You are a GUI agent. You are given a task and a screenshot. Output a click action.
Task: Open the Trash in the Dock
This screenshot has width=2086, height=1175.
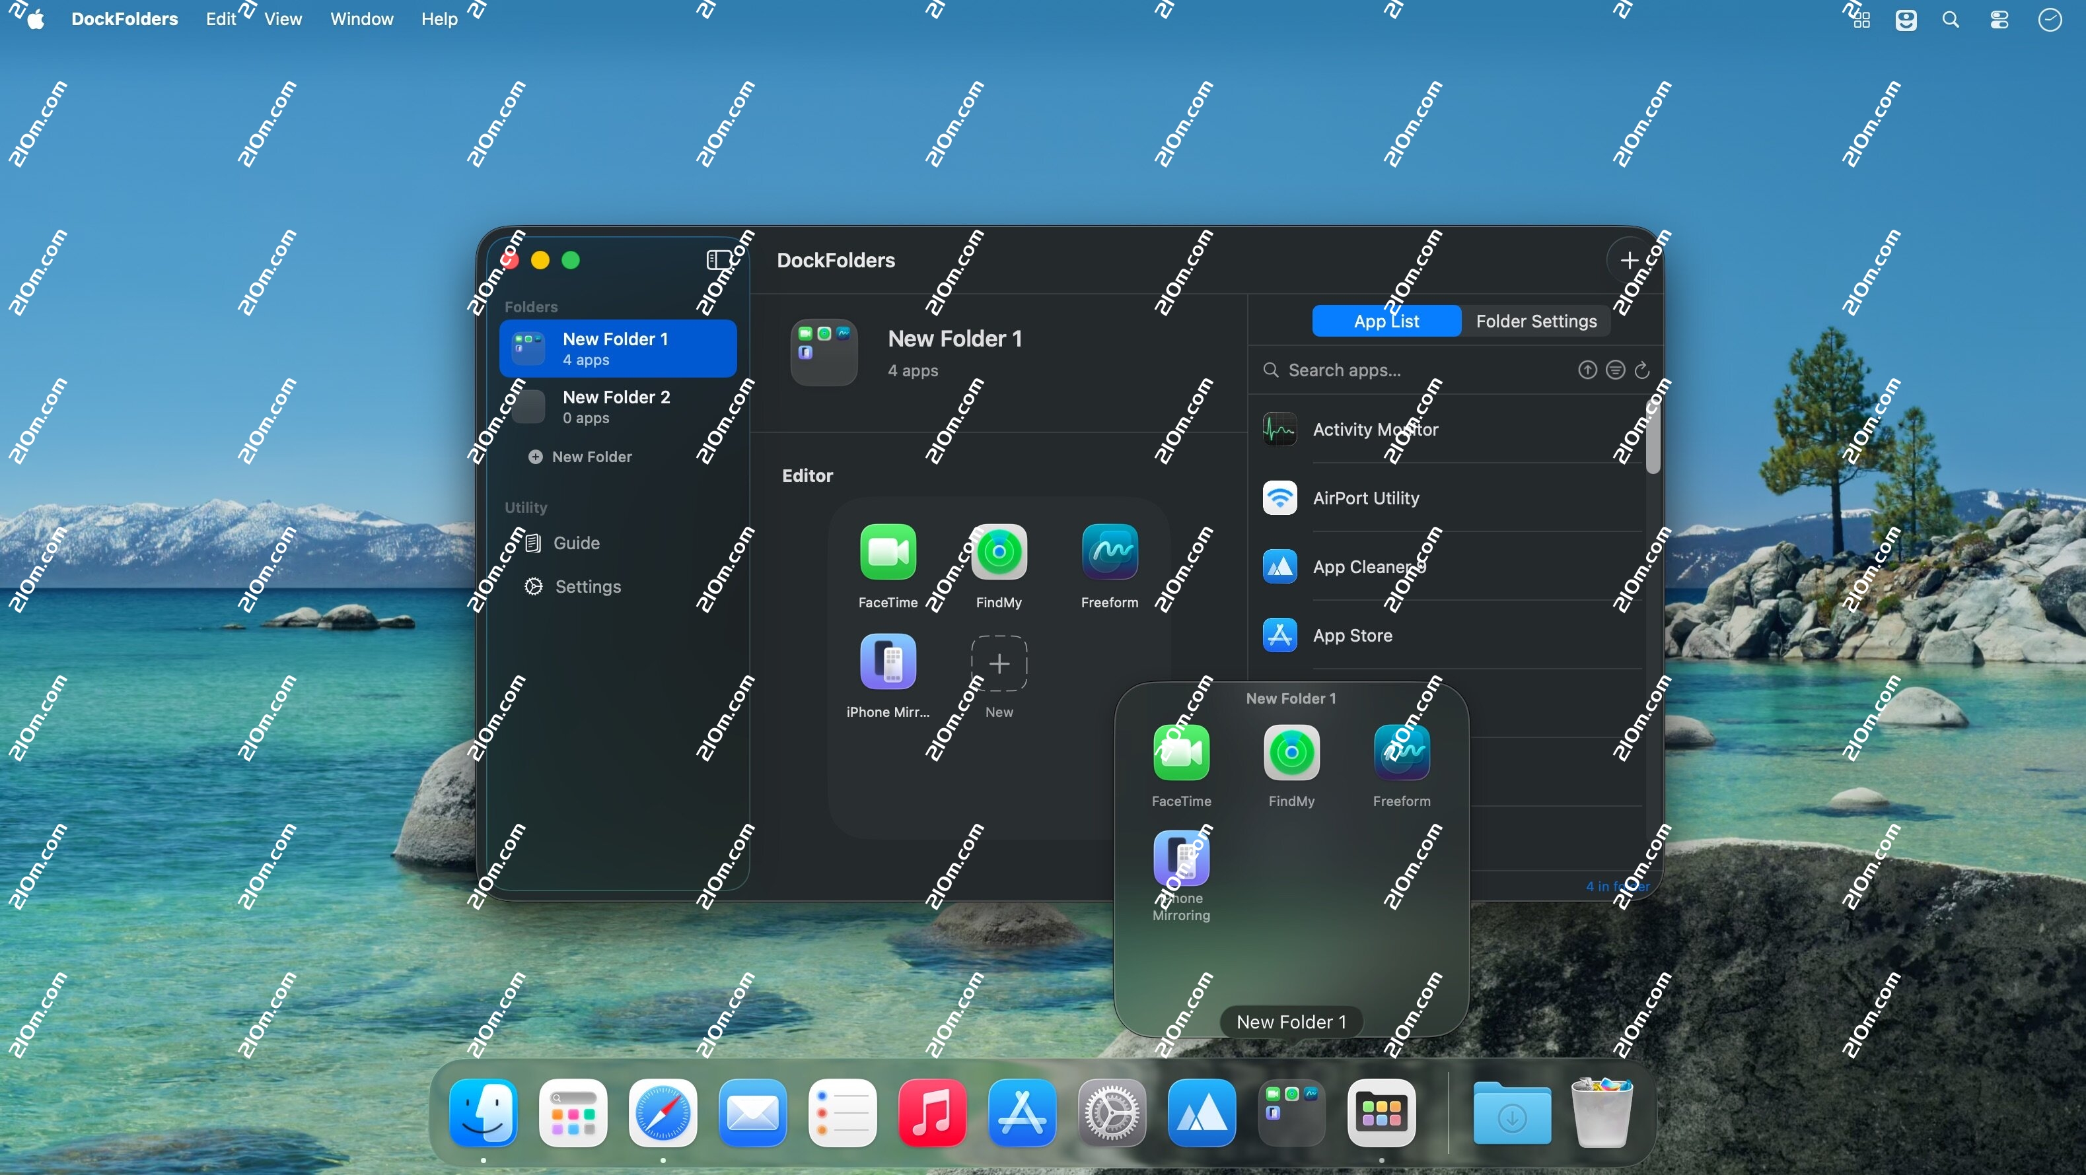coord(1602,1113)
